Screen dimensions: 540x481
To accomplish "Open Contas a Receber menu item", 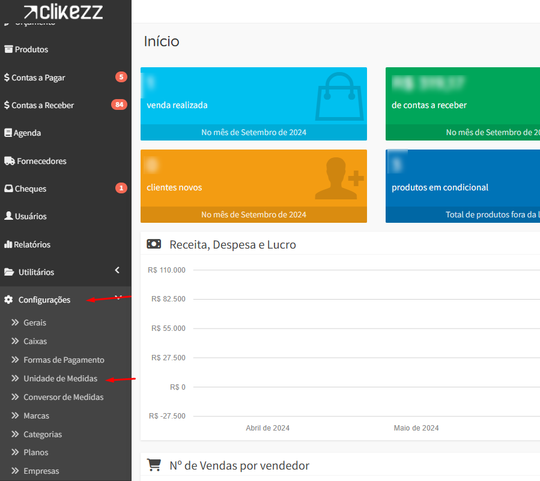I will tap(42, 105).
